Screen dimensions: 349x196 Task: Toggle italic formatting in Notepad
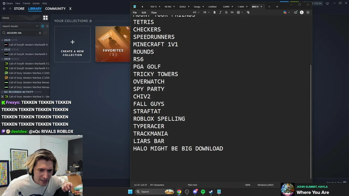pyautogui.click(x=220, y=12)
